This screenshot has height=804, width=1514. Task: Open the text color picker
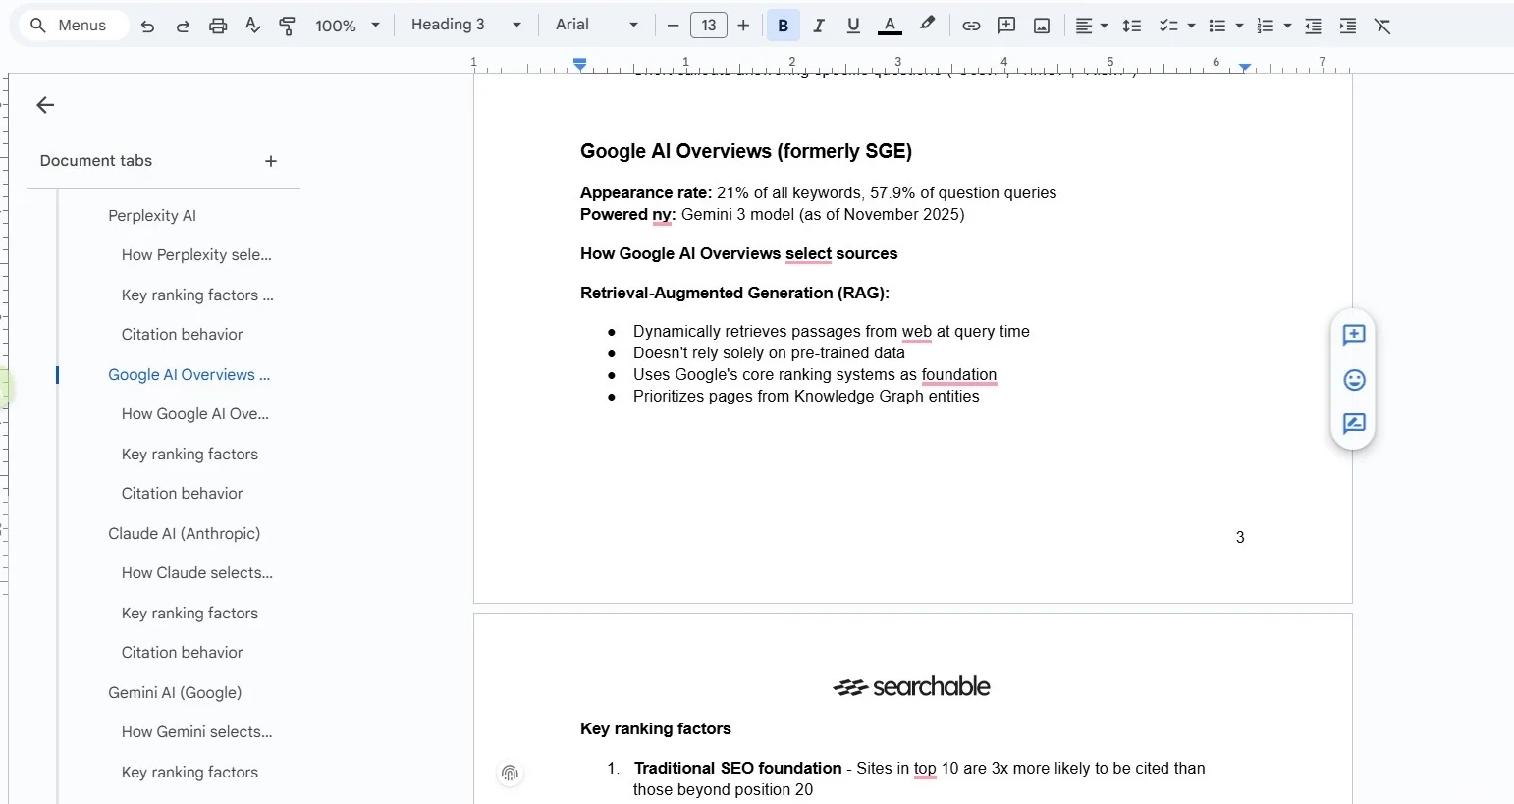click(890, 26)
